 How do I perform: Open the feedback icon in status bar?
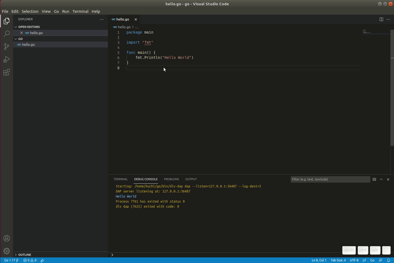(380, 260)
